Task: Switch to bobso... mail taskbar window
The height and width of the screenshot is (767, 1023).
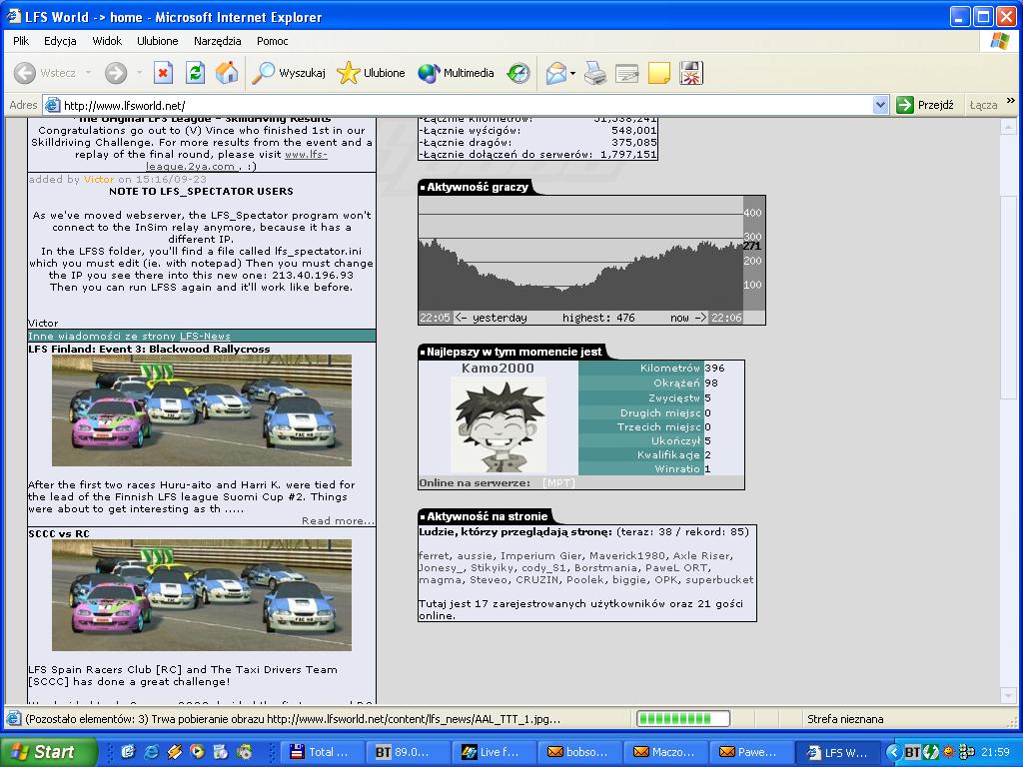Action: pyautogui.click(x=579, y=752)
